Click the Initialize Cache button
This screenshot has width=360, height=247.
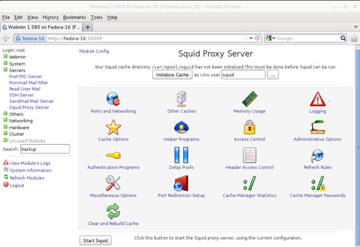[172, 75]
